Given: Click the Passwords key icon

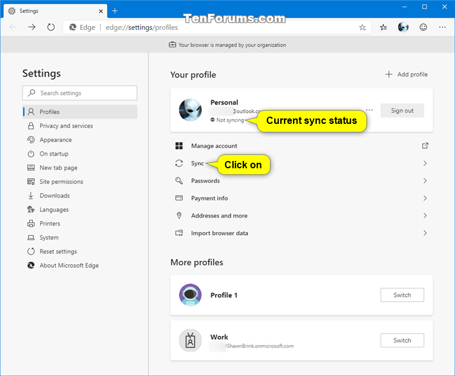Looking at the screenshot, I should [179, 181].
